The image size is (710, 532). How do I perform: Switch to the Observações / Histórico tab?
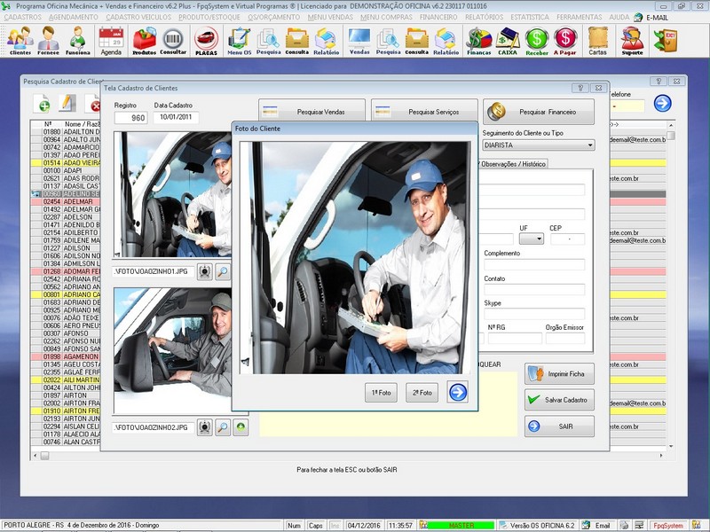pos(513,163)
